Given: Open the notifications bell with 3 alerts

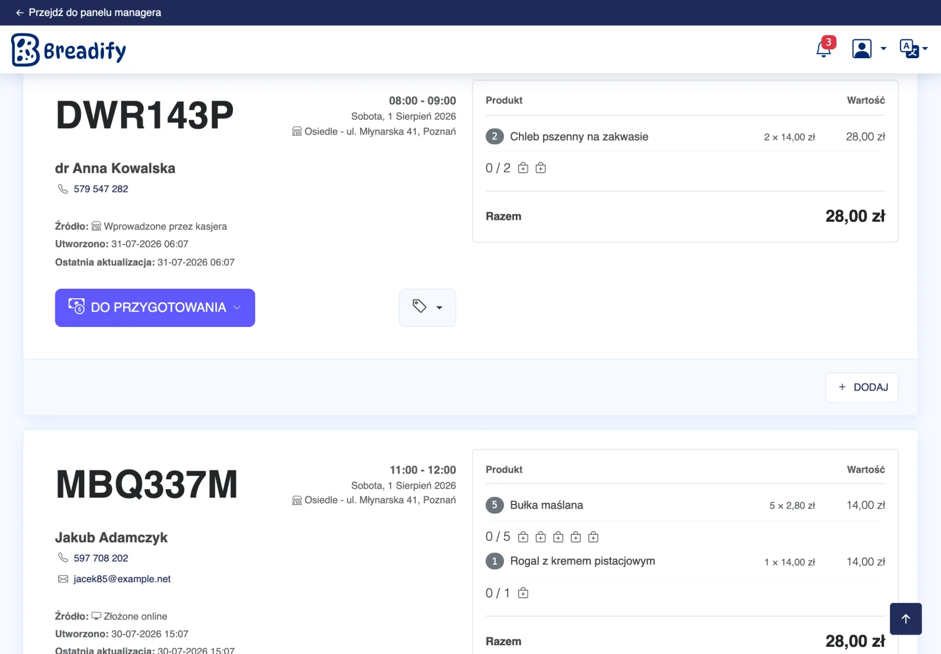Looking at the screenshot, I should (824, 48).
